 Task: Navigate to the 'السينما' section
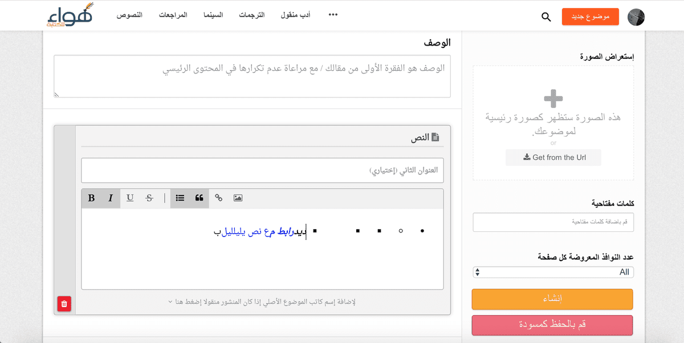(213, 15)
